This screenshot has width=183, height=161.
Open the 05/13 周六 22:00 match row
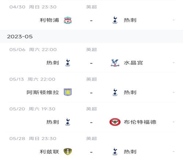(91, 87)
